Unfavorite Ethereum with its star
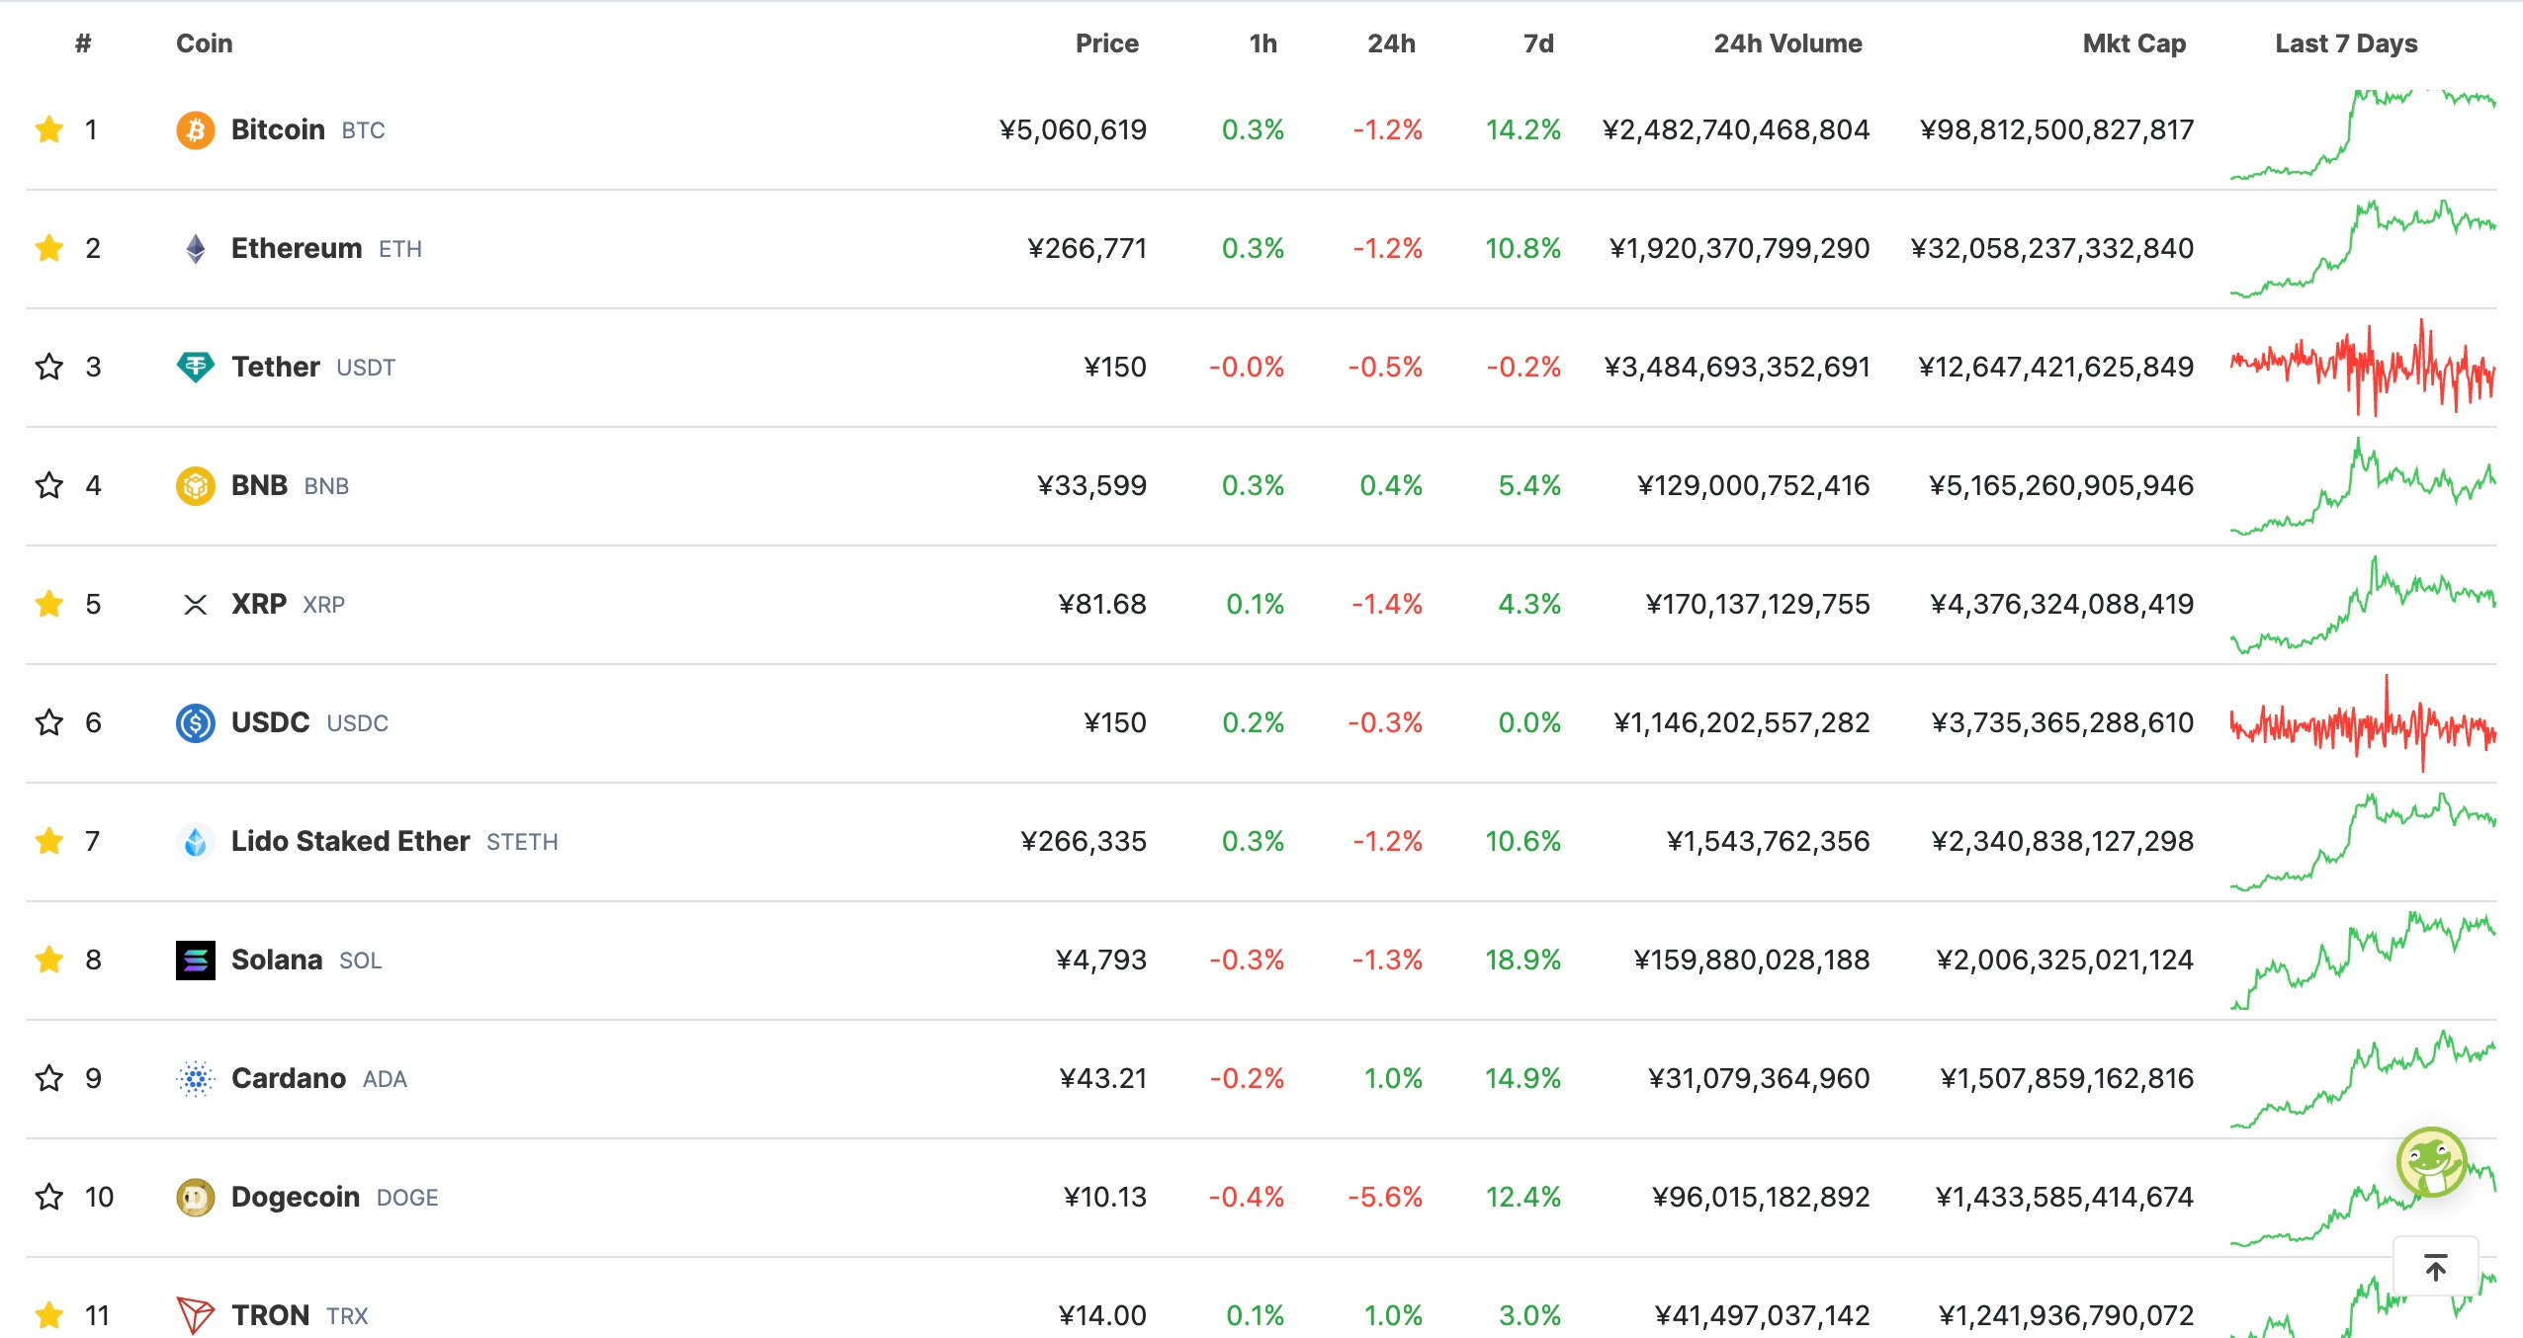 click(x=48, y=248)
